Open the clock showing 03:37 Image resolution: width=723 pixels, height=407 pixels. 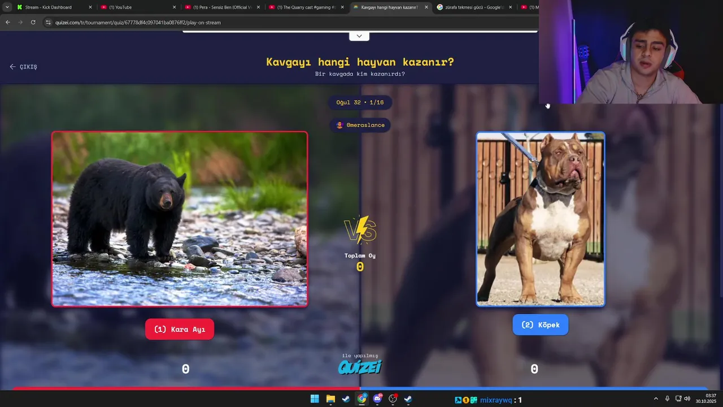tap(706, 399)
